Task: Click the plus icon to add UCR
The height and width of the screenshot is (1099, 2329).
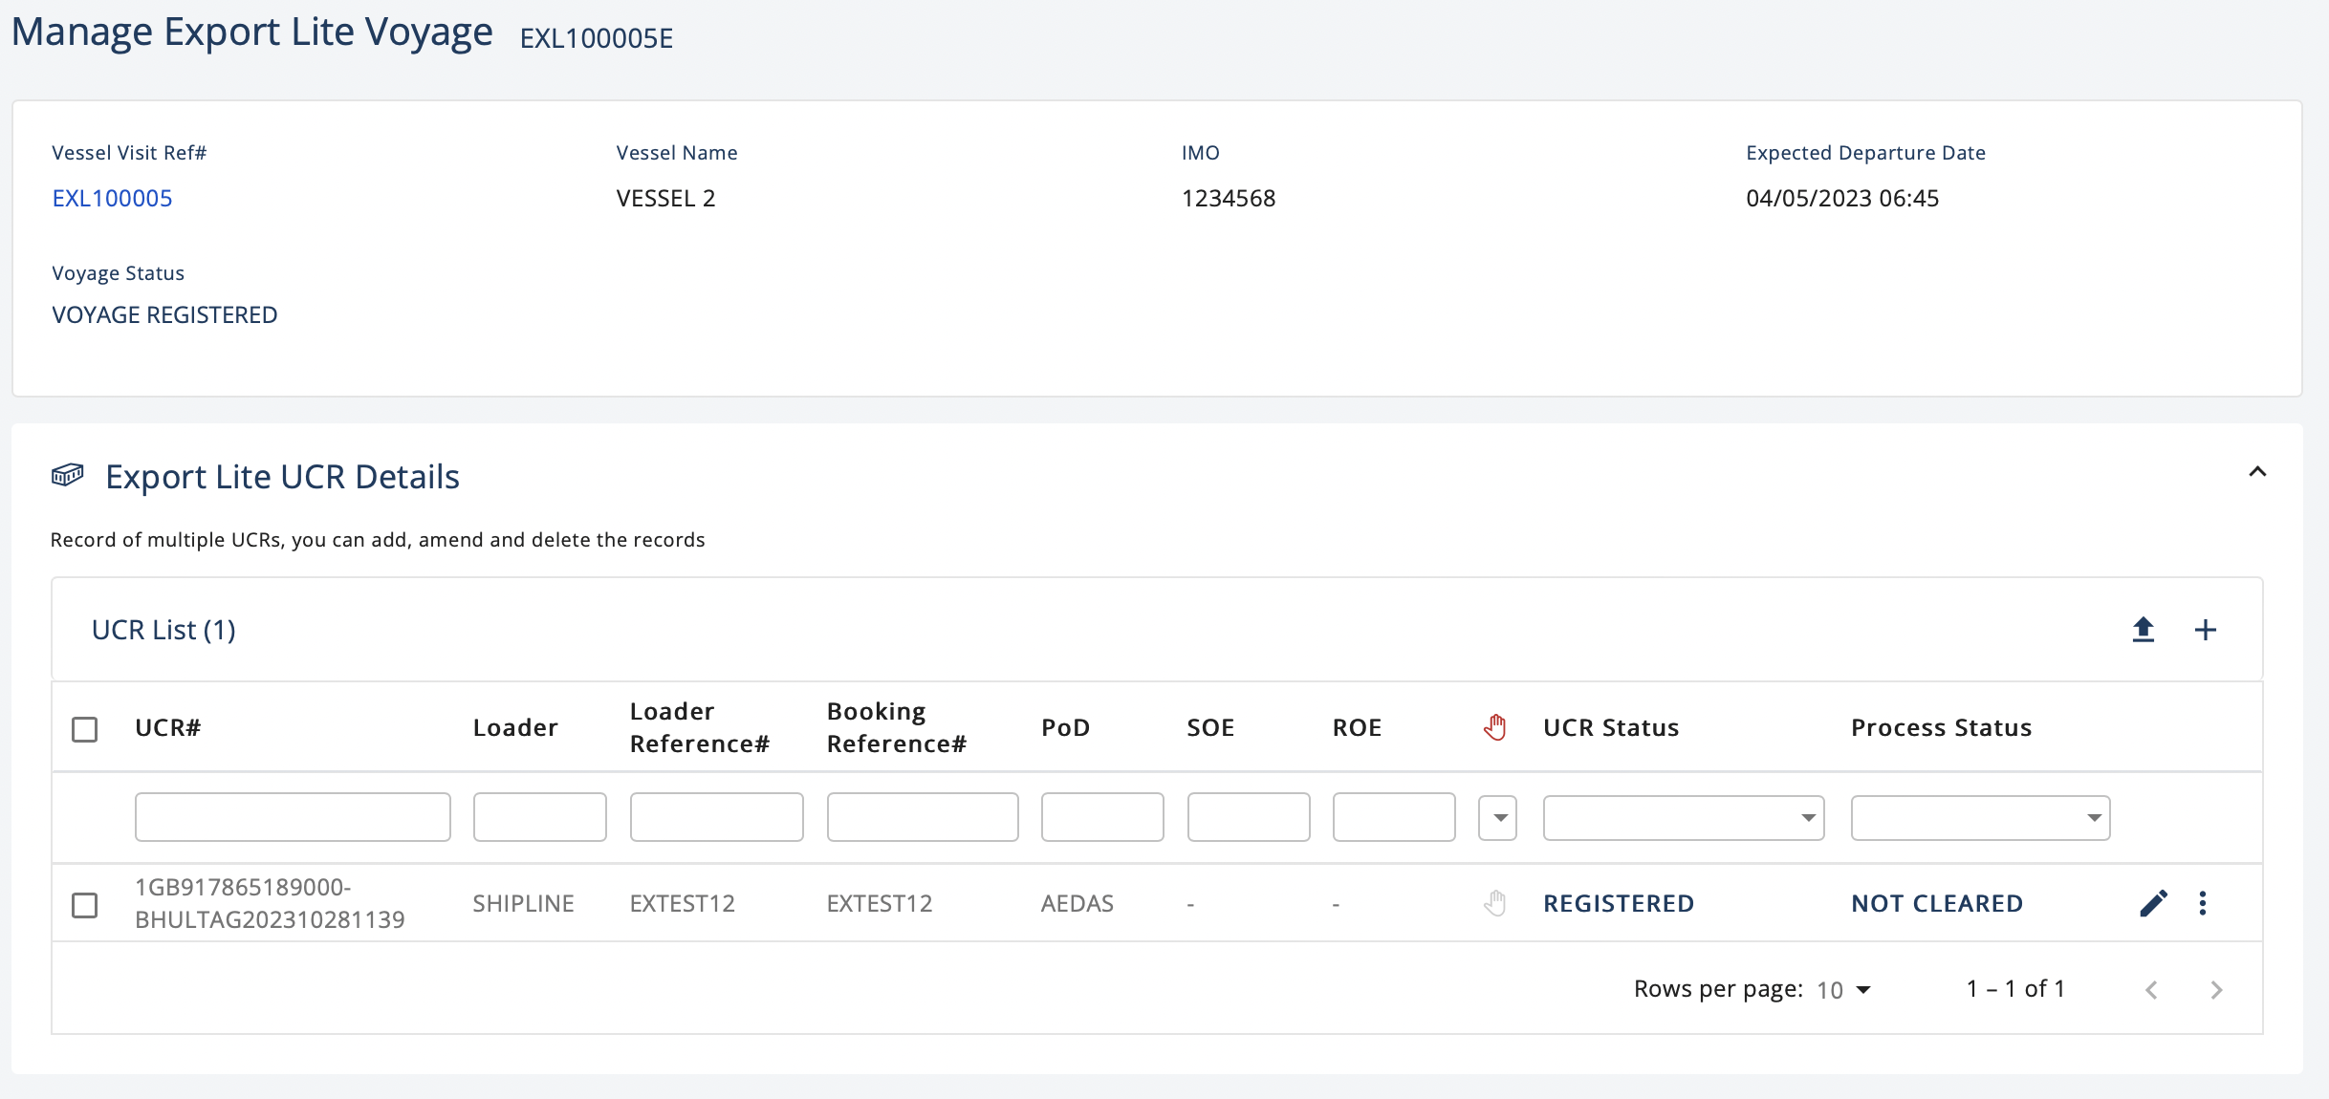Action: coord(2205,630)
